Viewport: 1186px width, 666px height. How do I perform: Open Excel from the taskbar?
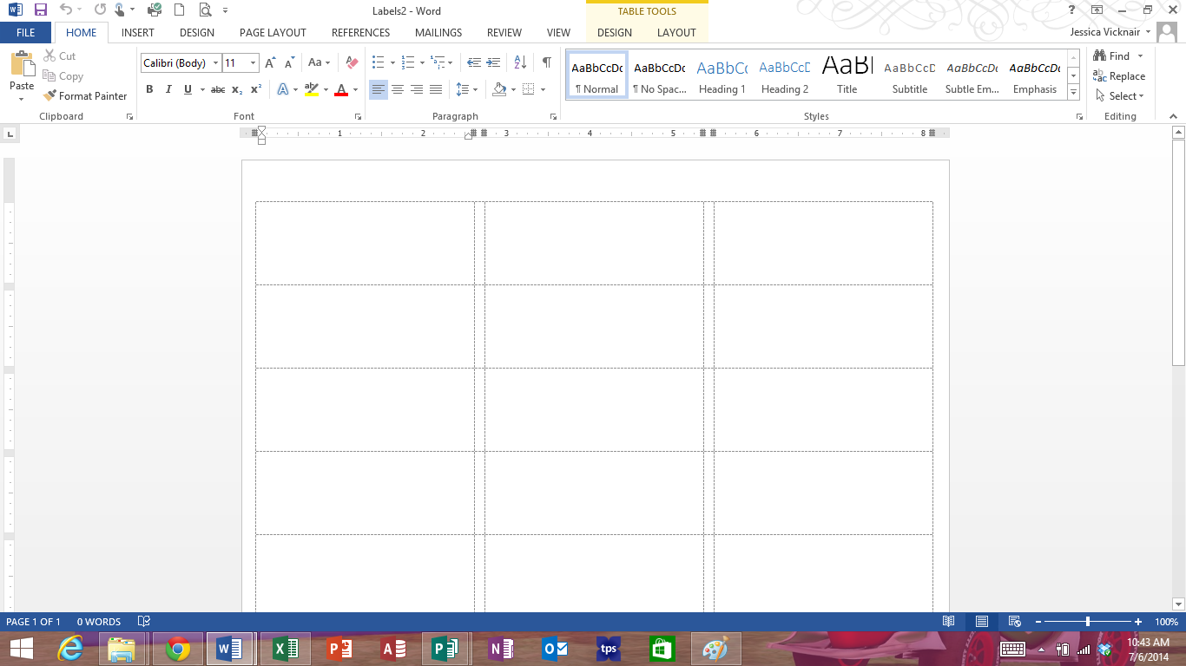284,648
